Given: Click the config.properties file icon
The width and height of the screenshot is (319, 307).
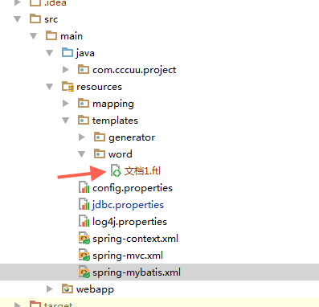Looking at the screenshot, I should point(84,187).
